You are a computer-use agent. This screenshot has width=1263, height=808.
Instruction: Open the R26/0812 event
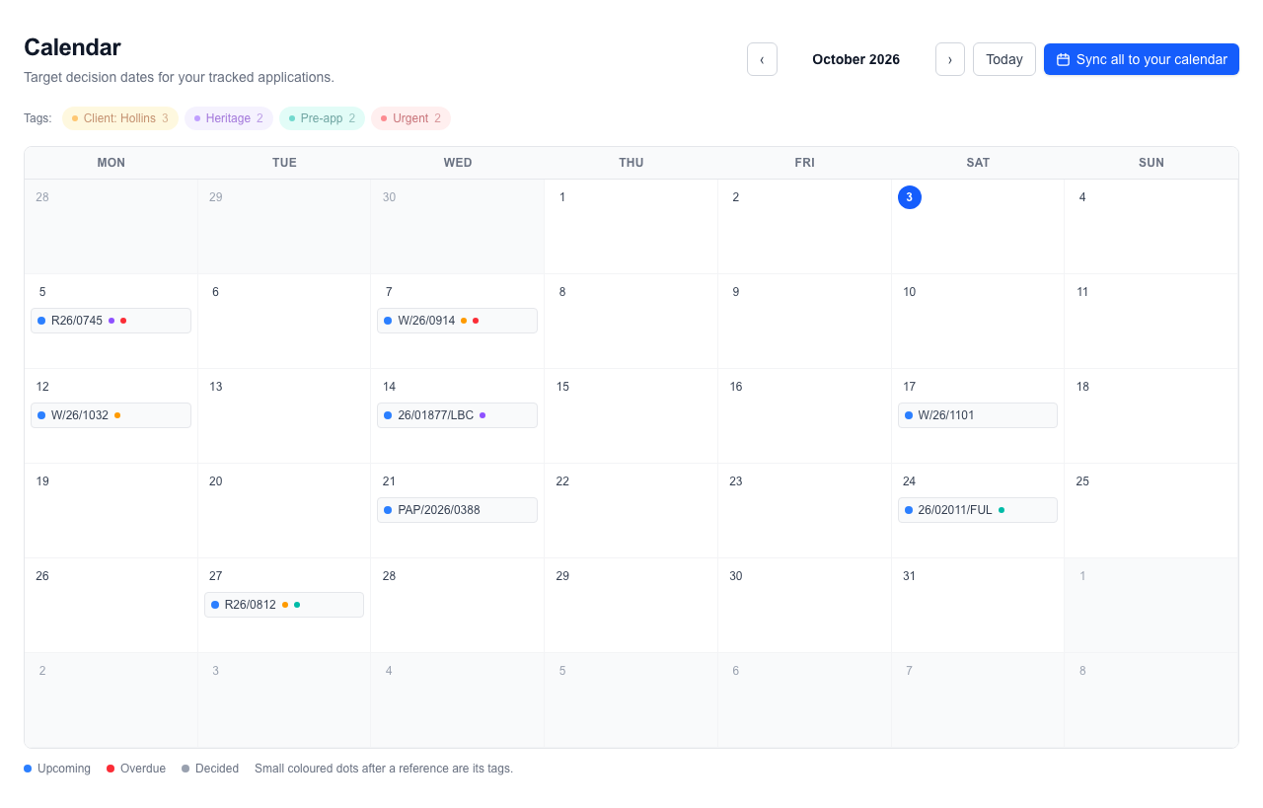pyautogui.click(x=284, y=605)
